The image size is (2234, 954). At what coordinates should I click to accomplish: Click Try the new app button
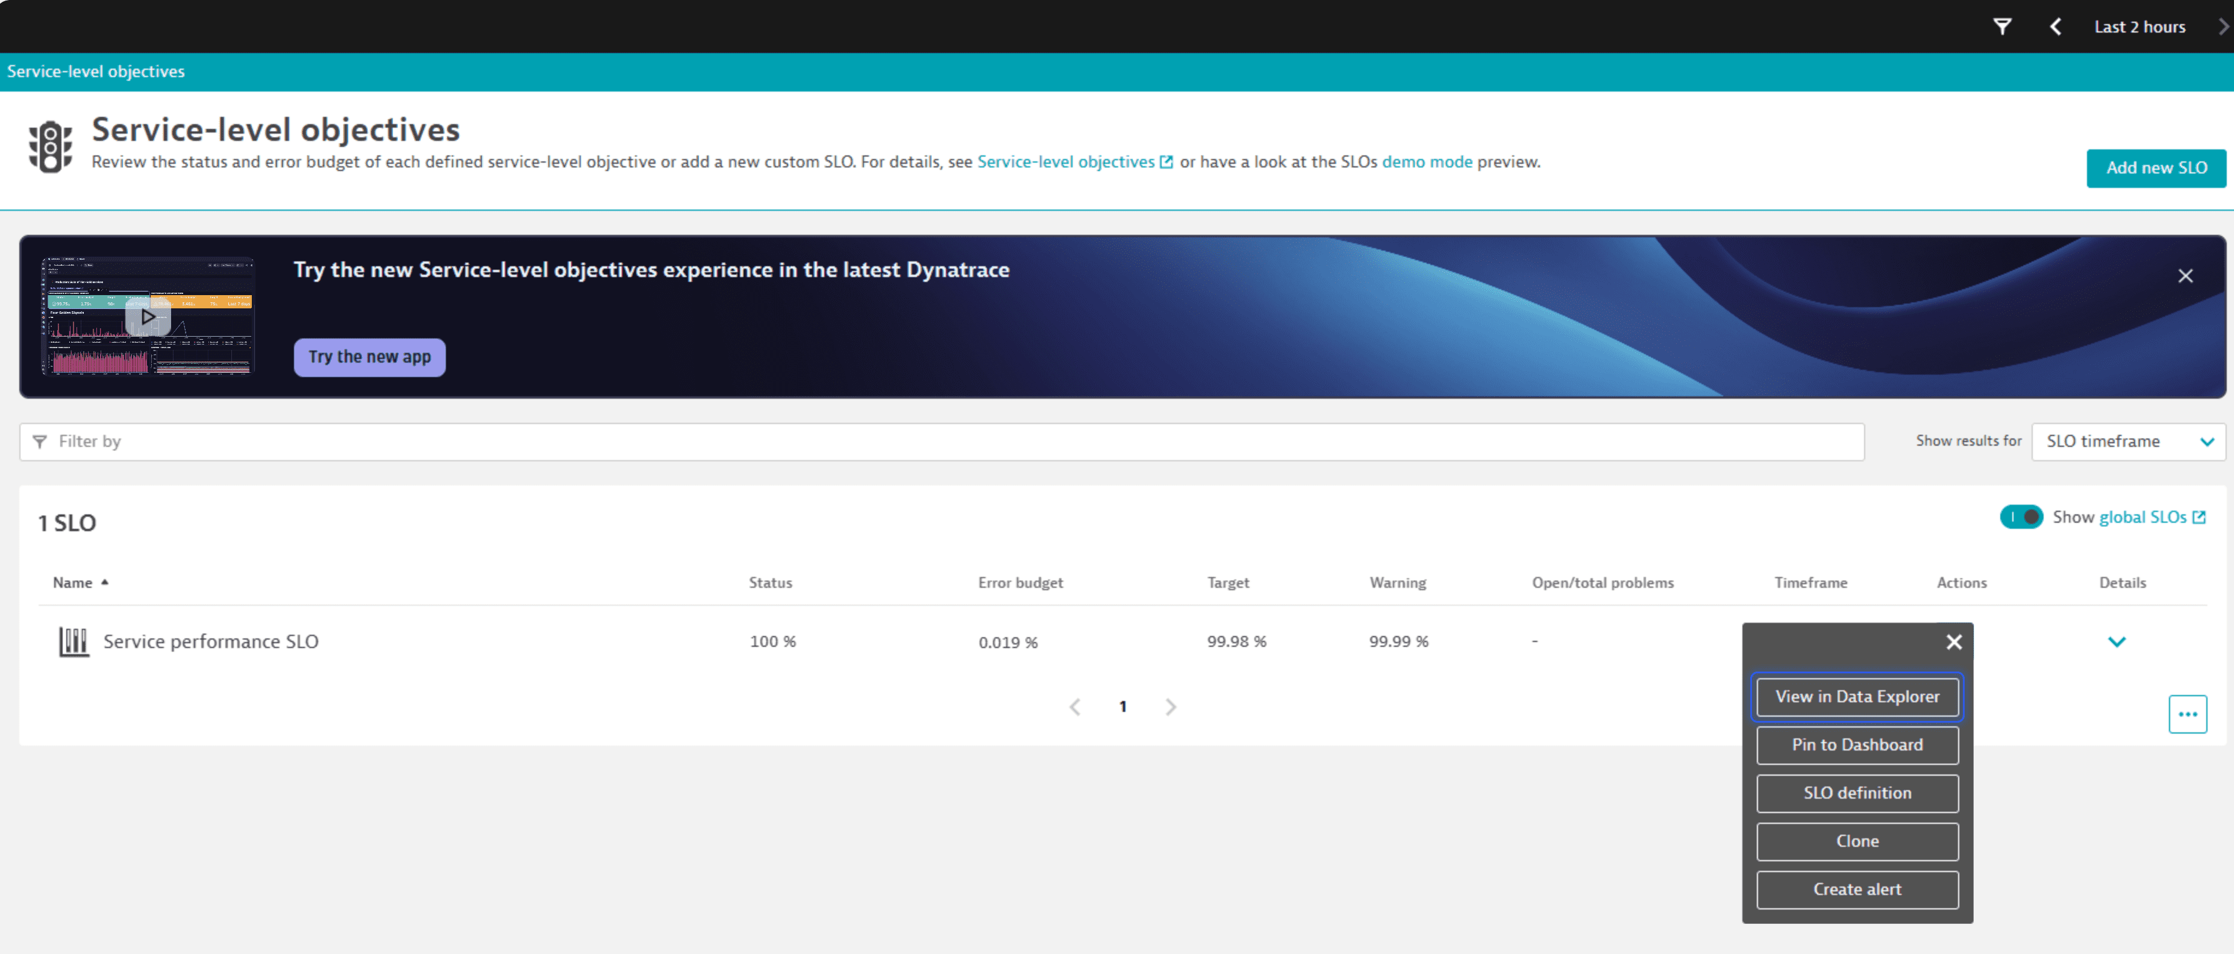click(369, 357)
